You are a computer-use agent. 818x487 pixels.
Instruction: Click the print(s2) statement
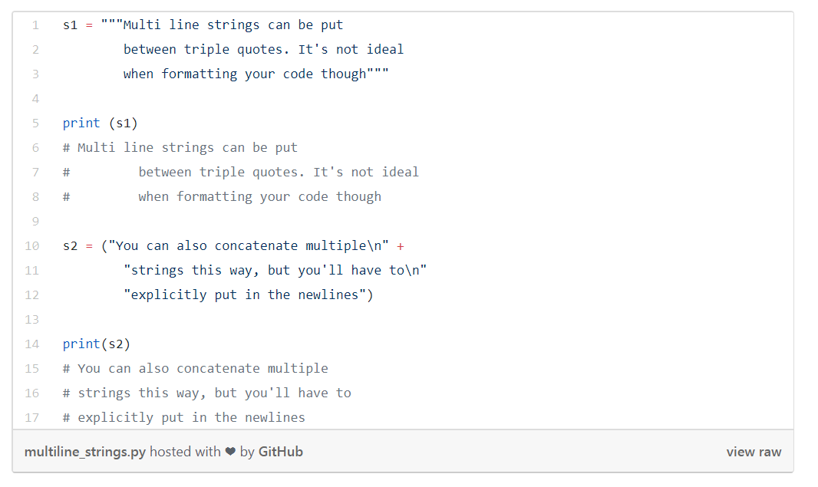pos(97,344)
